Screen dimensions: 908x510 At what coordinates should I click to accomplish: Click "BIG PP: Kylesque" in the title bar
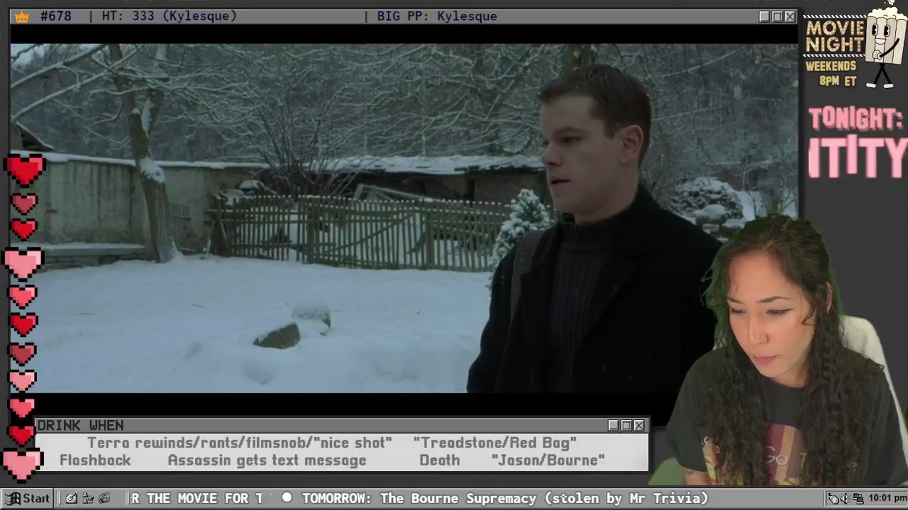pyautogui.click(x=437, y=17)
